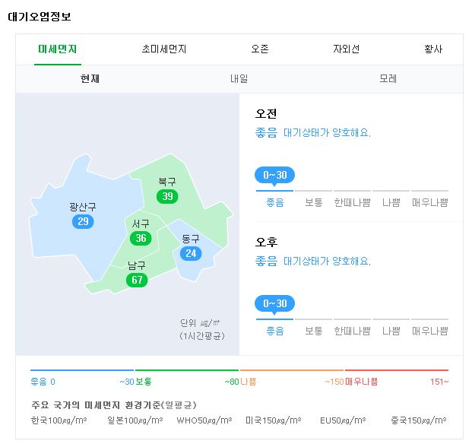This screenshot has width=472, height=444.
Task: Open the 오존 tab
Action: coord(260,49)
